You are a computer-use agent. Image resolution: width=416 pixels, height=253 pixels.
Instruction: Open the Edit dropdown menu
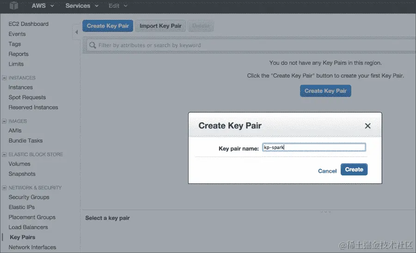(118, 6)
